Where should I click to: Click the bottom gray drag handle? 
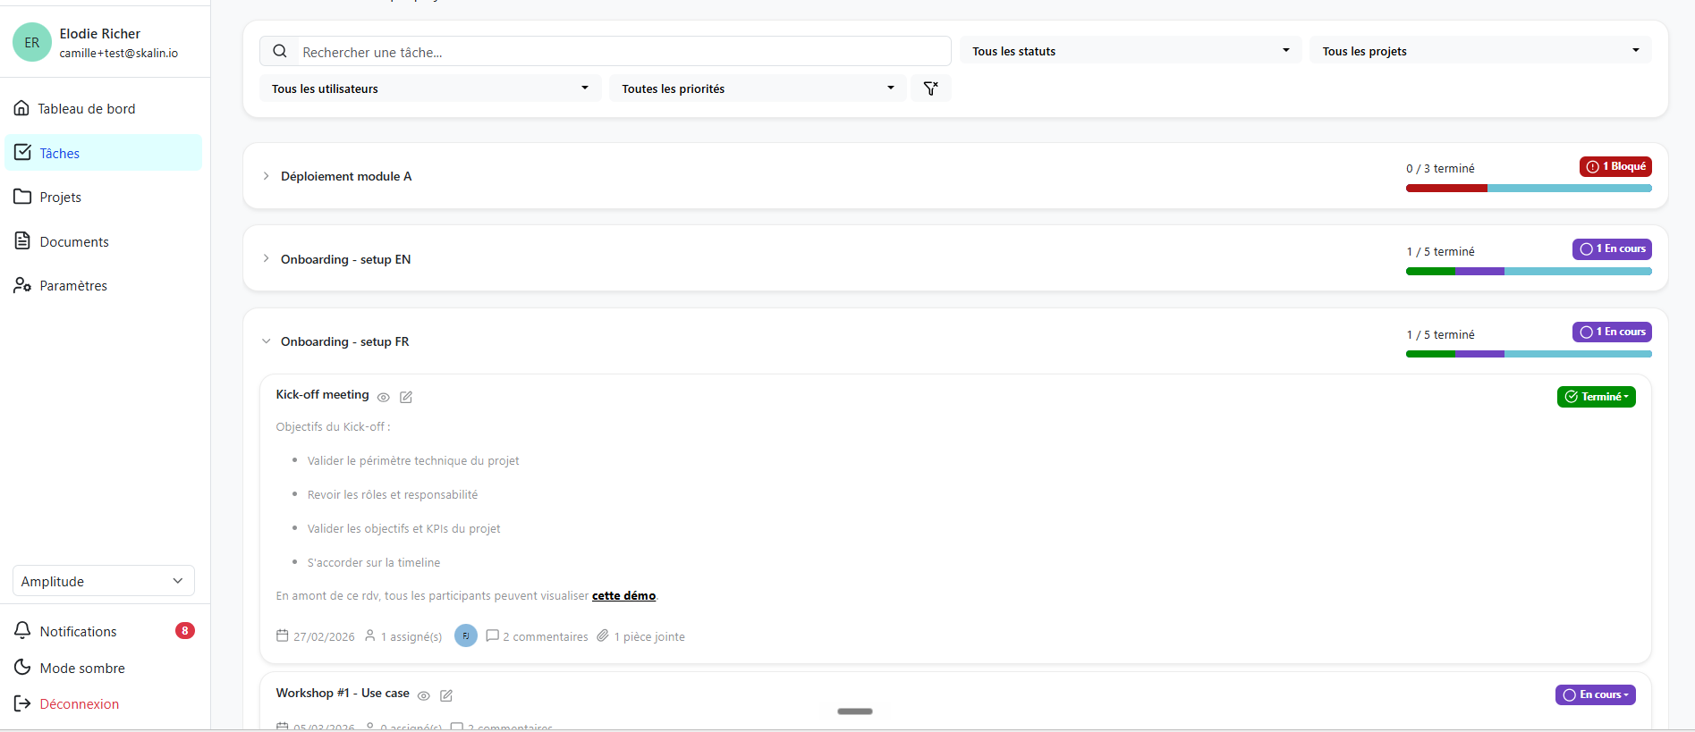[x=855, y=711]
